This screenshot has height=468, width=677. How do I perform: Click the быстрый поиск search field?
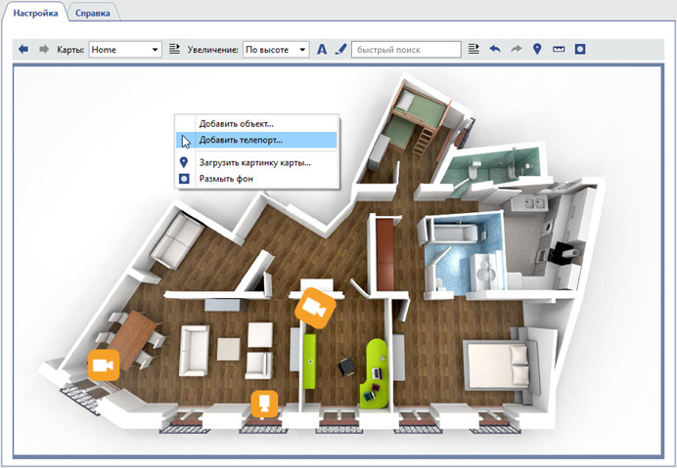tap(405, 49)
